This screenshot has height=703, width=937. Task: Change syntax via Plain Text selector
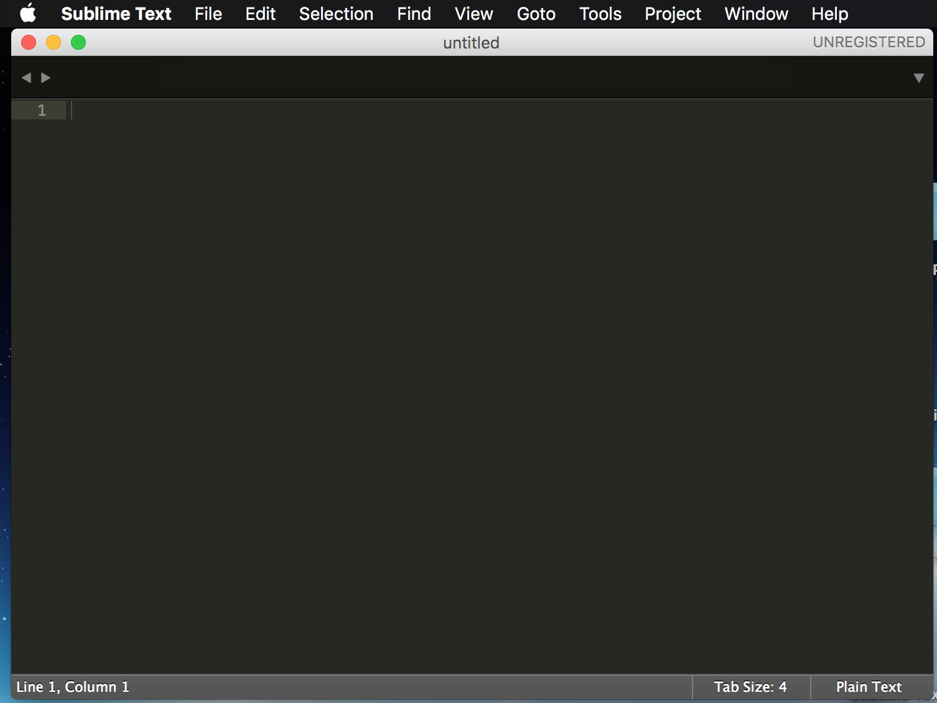tap(869, 687)
